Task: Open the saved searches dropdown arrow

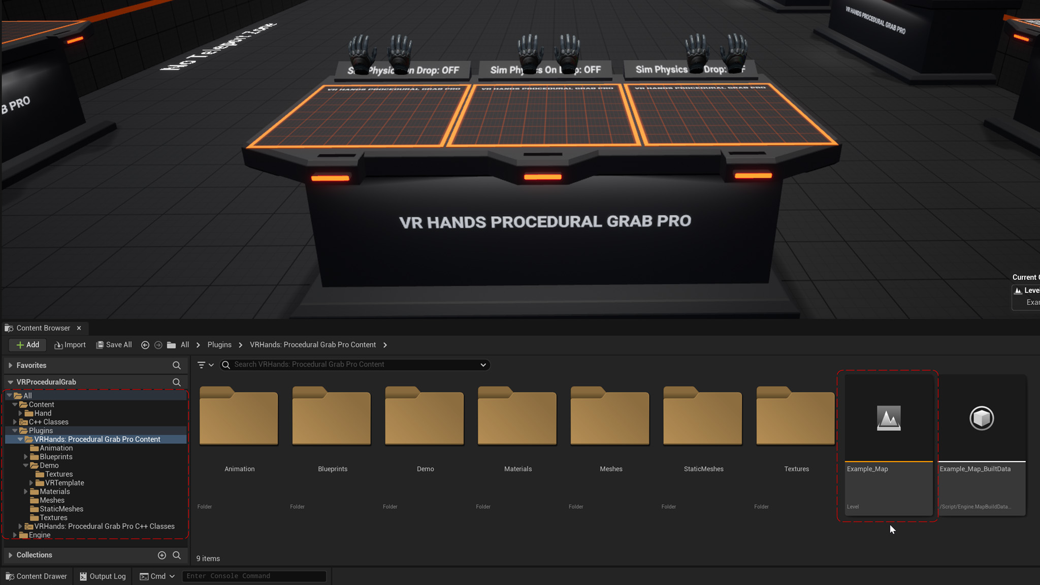Action: coord(483,365)
